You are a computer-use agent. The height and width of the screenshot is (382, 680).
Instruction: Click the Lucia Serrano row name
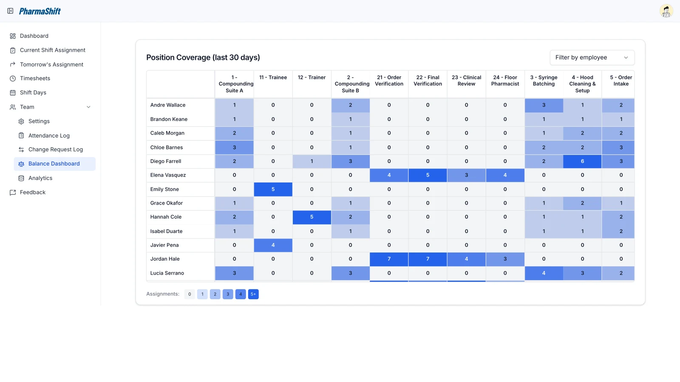[x=167, y=273]
